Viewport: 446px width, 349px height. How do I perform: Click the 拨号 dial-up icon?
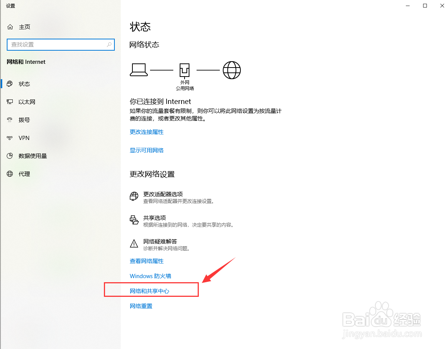[10, 120]
